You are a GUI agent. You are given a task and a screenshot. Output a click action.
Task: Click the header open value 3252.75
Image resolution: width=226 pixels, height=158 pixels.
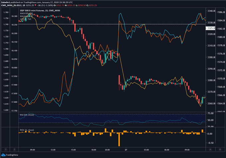[60, 5]
